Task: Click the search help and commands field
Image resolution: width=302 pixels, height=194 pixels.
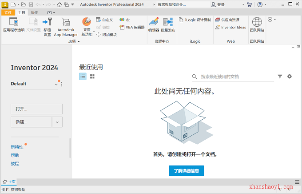Action: pyautogui.click(x=183, y=4)
